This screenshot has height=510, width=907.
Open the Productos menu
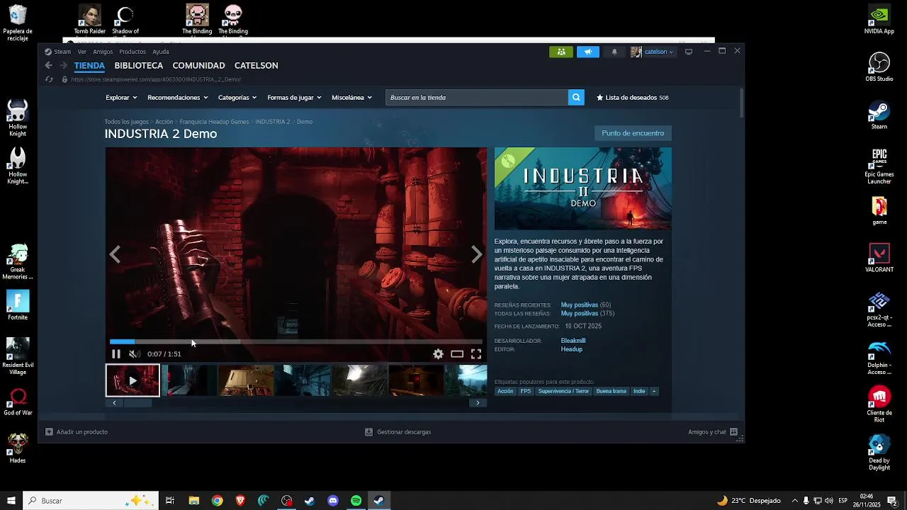pyautogui.click(x=133, y=52)
